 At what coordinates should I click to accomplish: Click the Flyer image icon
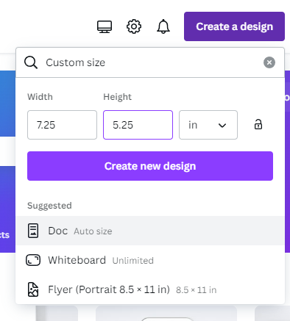tap(33, 289)
